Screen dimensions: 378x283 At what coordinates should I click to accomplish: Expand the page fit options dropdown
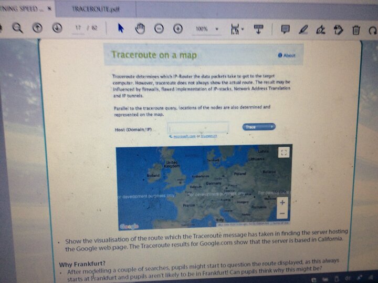pos(236,29)
